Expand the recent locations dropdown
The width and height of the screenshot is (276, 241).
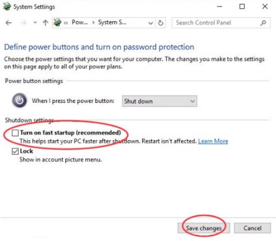coord(35,23)
